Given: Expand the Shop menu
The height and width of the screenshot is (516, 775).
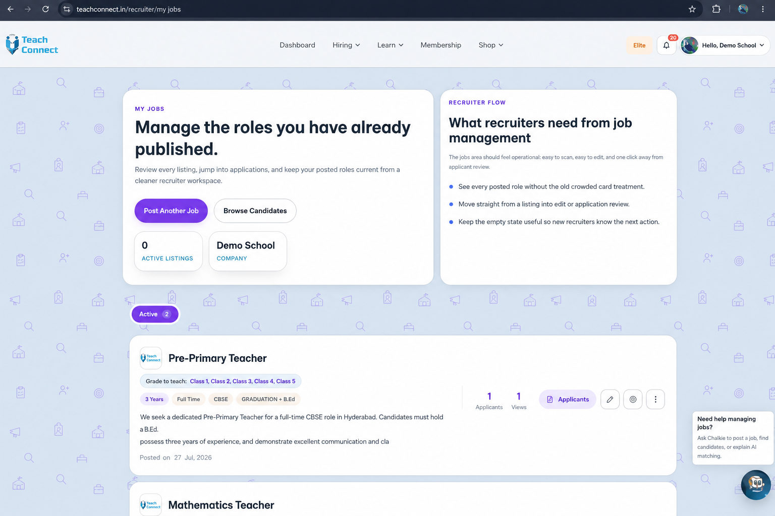Looking at the screenshot, I should pyautogui.click(x=491, y=45).
